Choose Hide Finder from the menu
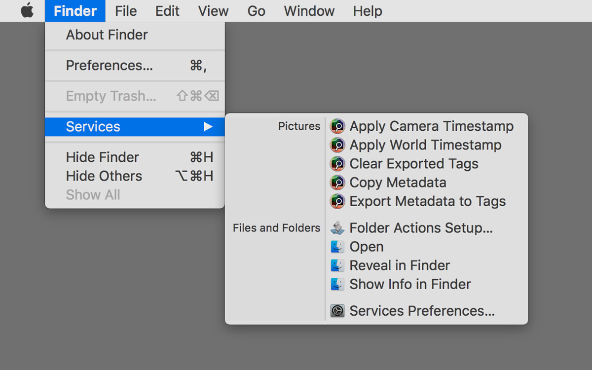Screen dimensions: 592x370 [103, 157]
